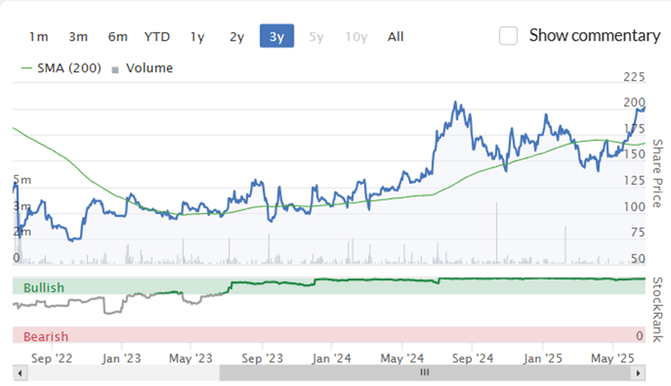Select the 1y time range

pos(197,37)
